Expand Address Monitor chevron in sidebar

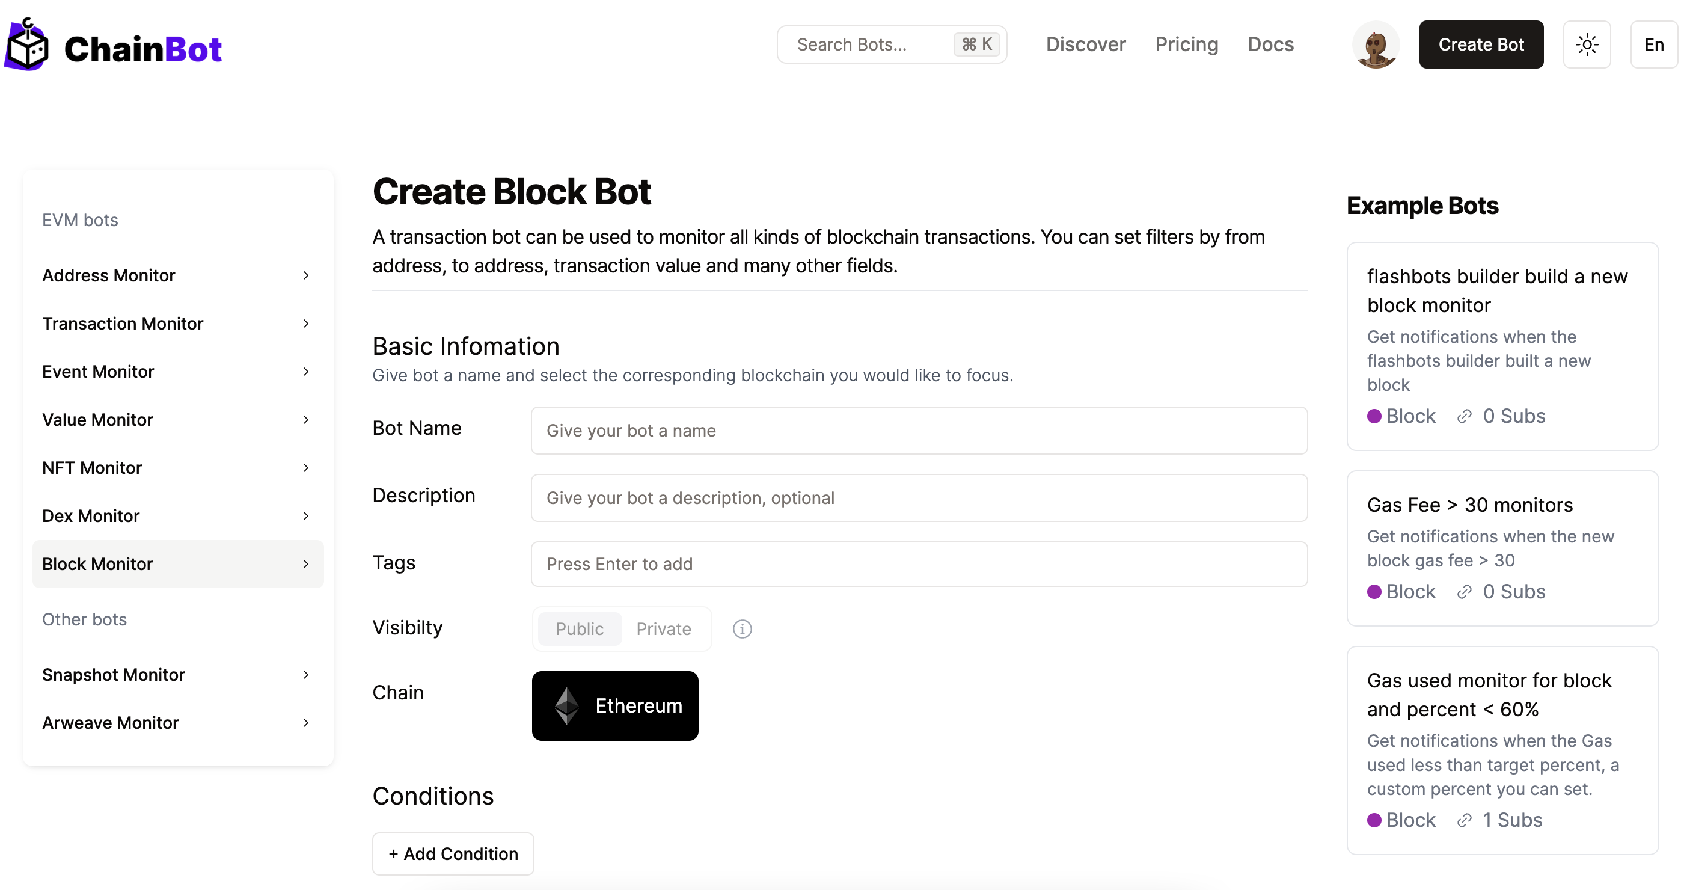pos(305,275)
